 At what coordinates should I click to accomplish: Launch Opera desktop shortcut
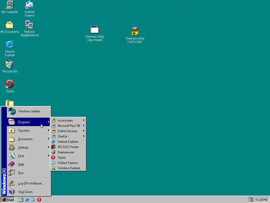click(10, 86)
